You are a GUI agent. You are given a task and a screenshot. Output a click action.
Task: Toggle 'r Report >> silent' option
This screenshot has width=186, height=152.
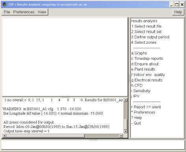click(146, 107)
